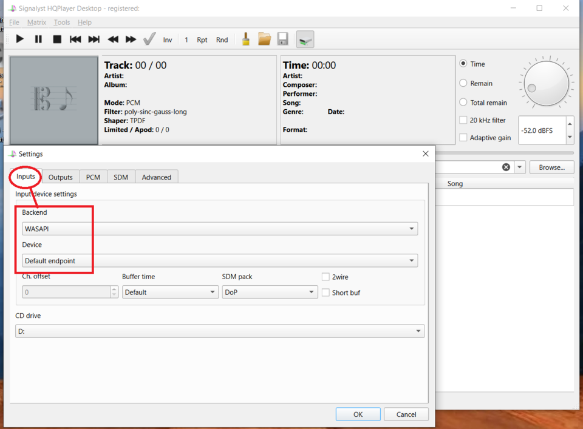
Task: Click the device settings toolbar icon
Action: coord(305,39)
